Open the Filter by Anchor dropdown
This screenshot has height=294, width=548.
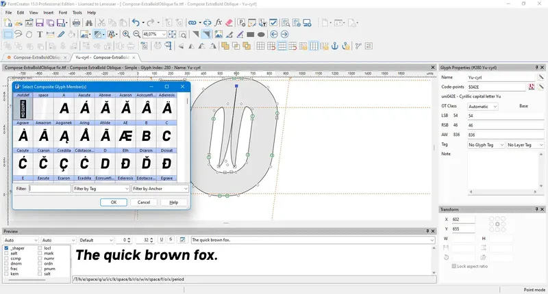coord(160,189)
